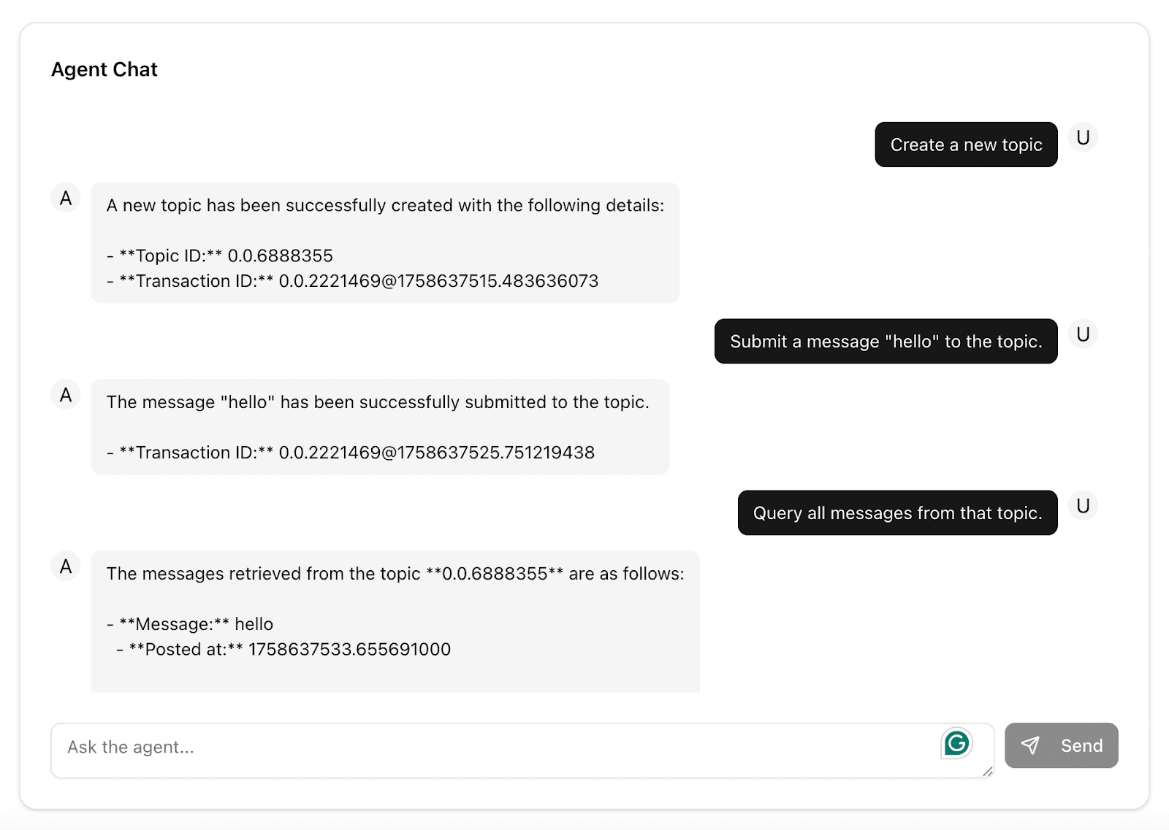Click the agent avatar beside the topic created reply
This screenshot has height=830, width=1169.
pyautogui.click(x=66, y=198)
